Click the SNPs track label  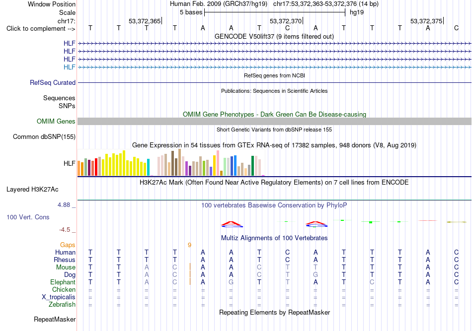(67, 106)
